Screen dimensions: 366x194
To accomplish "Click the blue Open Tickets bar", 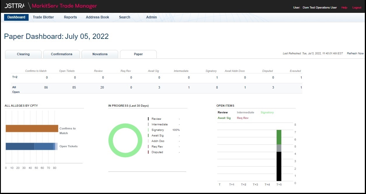I will click(32, 146).
